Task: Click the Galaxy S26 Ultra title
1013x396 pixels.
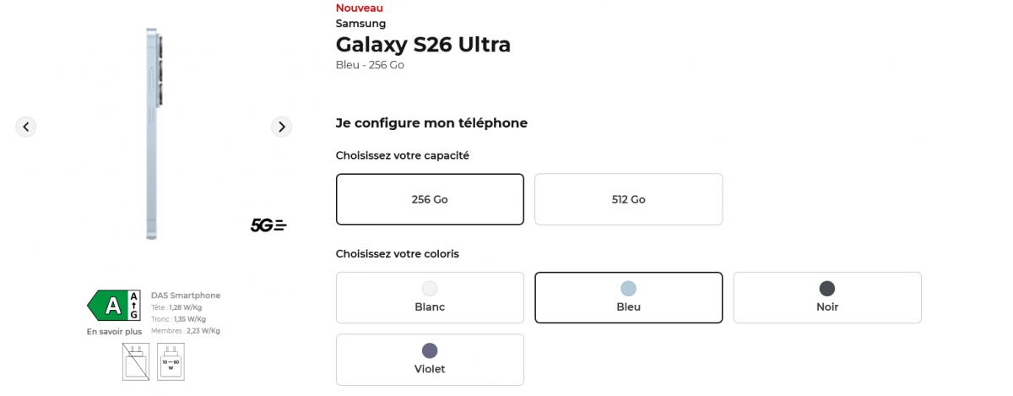Action: pos(423,45)
